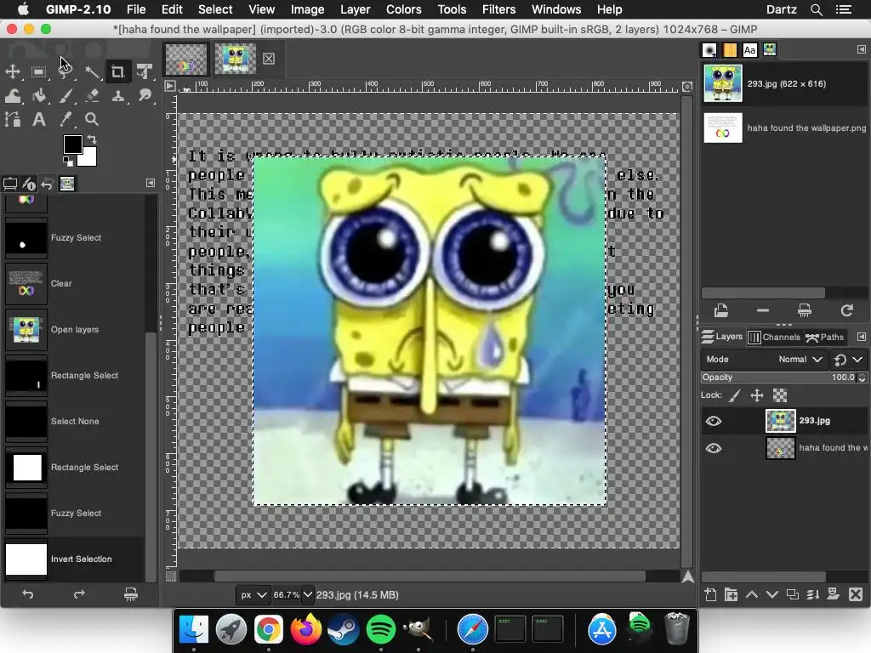Open the Filters menu

[498, 9]
